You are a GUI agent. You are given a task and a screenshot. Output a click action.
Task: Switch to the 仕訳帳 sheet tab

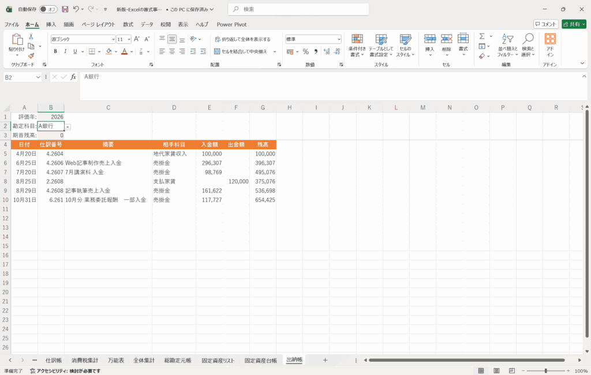tap(53, 360)
